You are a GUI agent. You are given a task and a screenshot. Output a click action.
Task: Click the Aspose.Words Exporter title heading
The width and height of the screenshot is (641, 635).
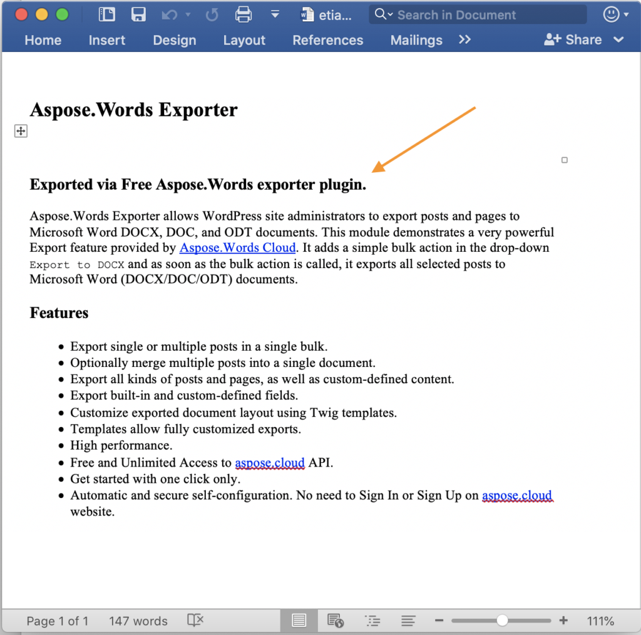[134, 110]
